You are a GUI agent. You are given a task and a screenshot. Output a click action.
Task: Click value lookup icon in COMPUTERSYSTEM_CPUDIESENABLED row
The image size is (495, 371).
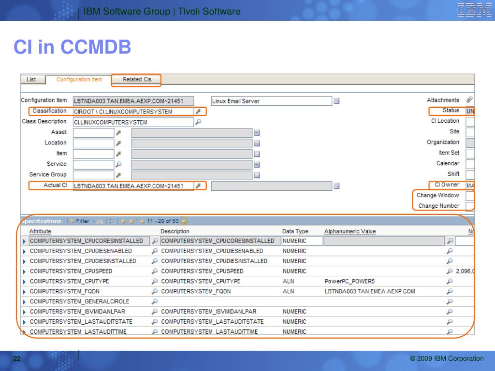450,251
